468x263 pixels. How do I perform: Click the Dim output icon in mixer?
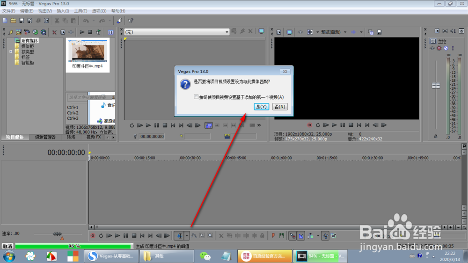[453, 31]
